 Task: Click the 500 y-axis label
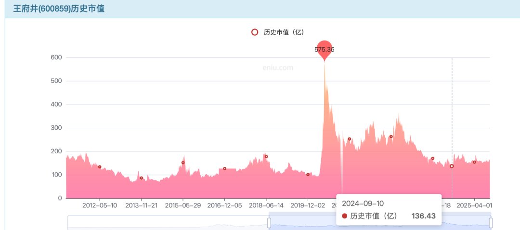click(57, 81)
